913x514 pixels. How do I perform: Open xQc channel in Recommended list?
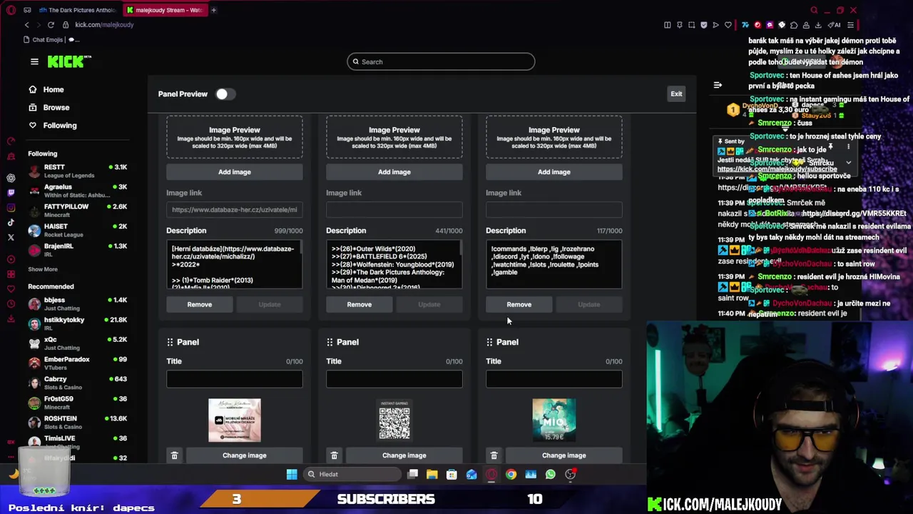tap(77, 343)
